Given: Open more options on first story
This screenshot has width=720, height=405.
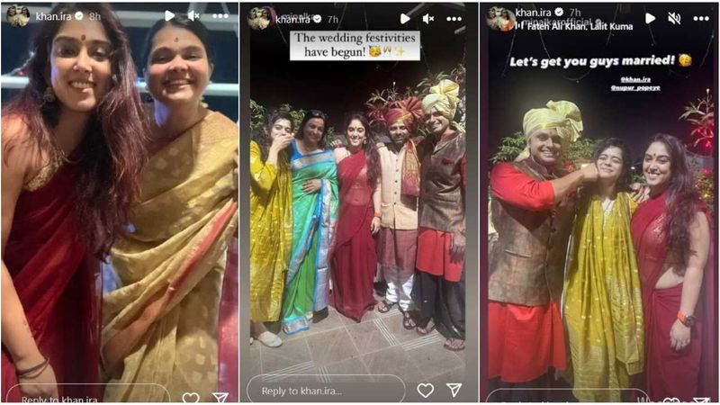Looking at the screenshot, I should 220,16.
